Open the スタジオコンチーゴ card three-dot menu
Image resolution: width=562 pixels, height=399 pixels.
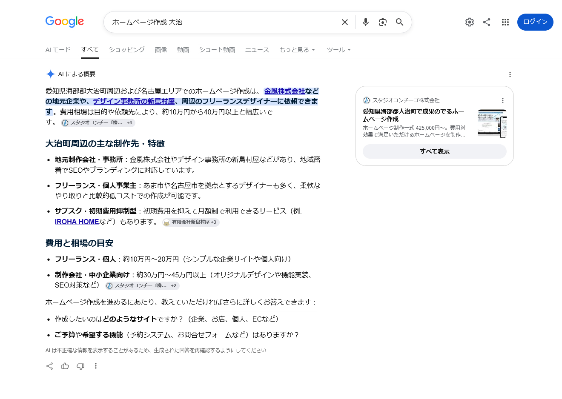coord(503,100)
